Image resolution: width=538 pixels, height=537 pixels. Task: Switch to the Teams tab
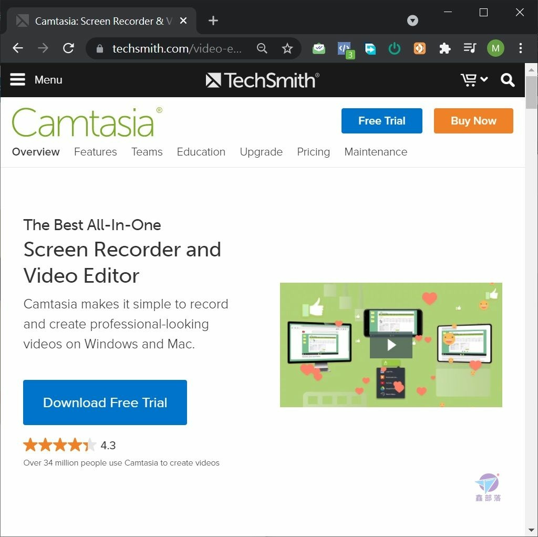[x=147, y=152]
